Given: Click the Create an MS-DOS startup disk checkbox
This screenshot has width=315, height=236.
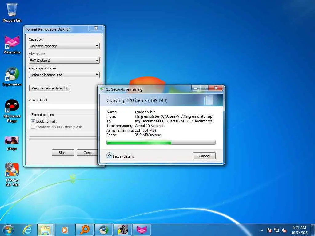Looking at the screenshot, I should pos(33,127).
